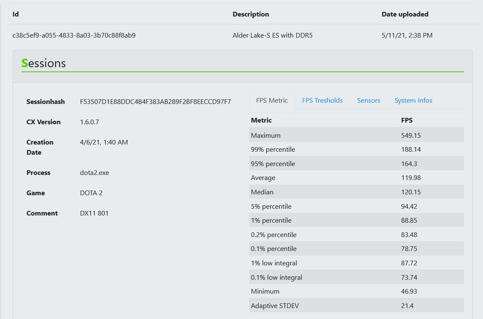
Task: Open the FPS Tresholds tab
Action: point(322,101)
